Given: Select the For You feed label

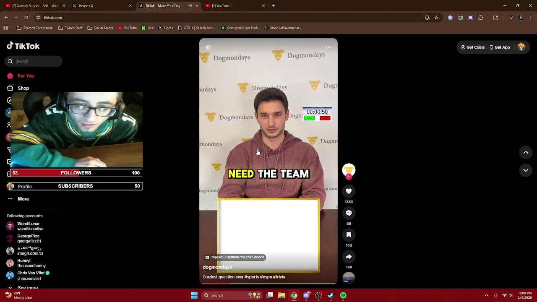Looking at the screenshot, I should coord(26,76).
